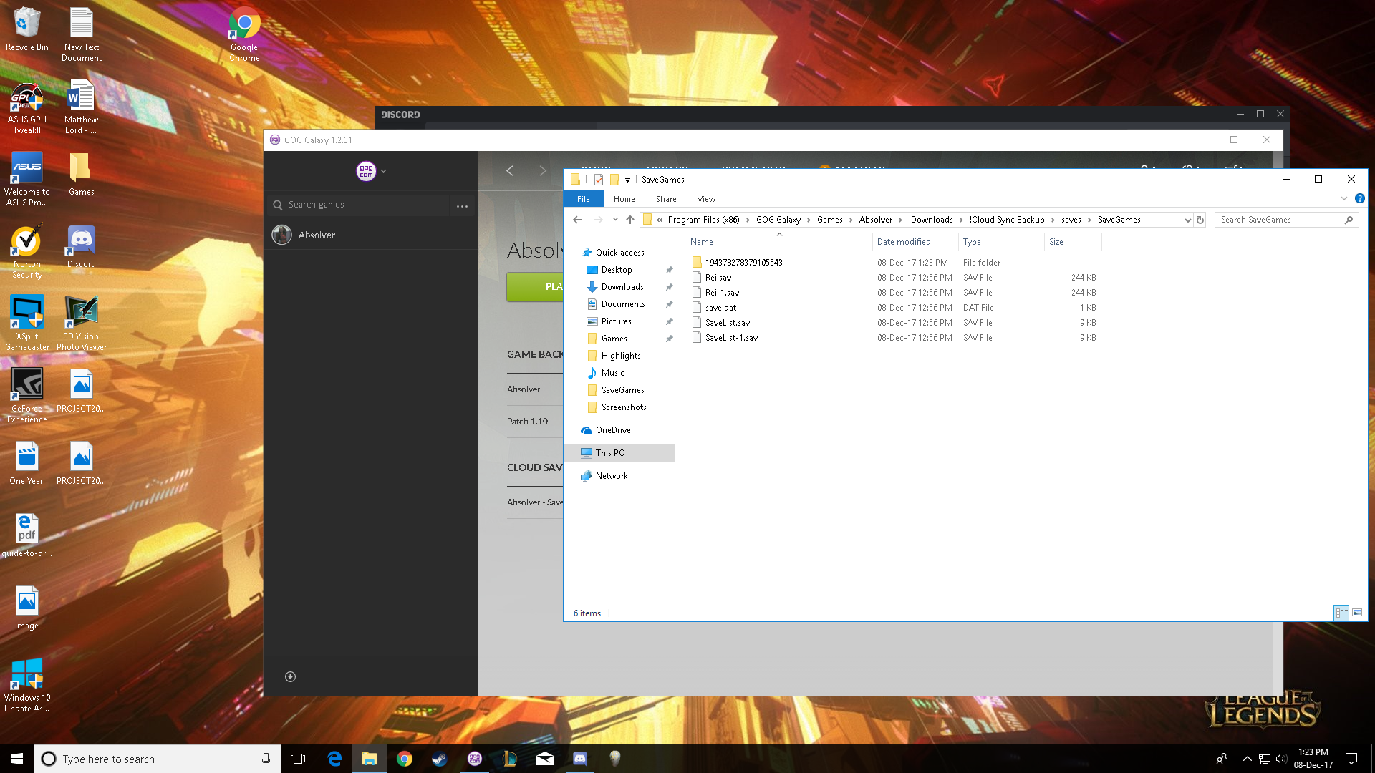Open Windows 10 Update Assistant shortcut
Image resolution: width=1375 pixels, height=773 pixels.
tap(26, 685)
